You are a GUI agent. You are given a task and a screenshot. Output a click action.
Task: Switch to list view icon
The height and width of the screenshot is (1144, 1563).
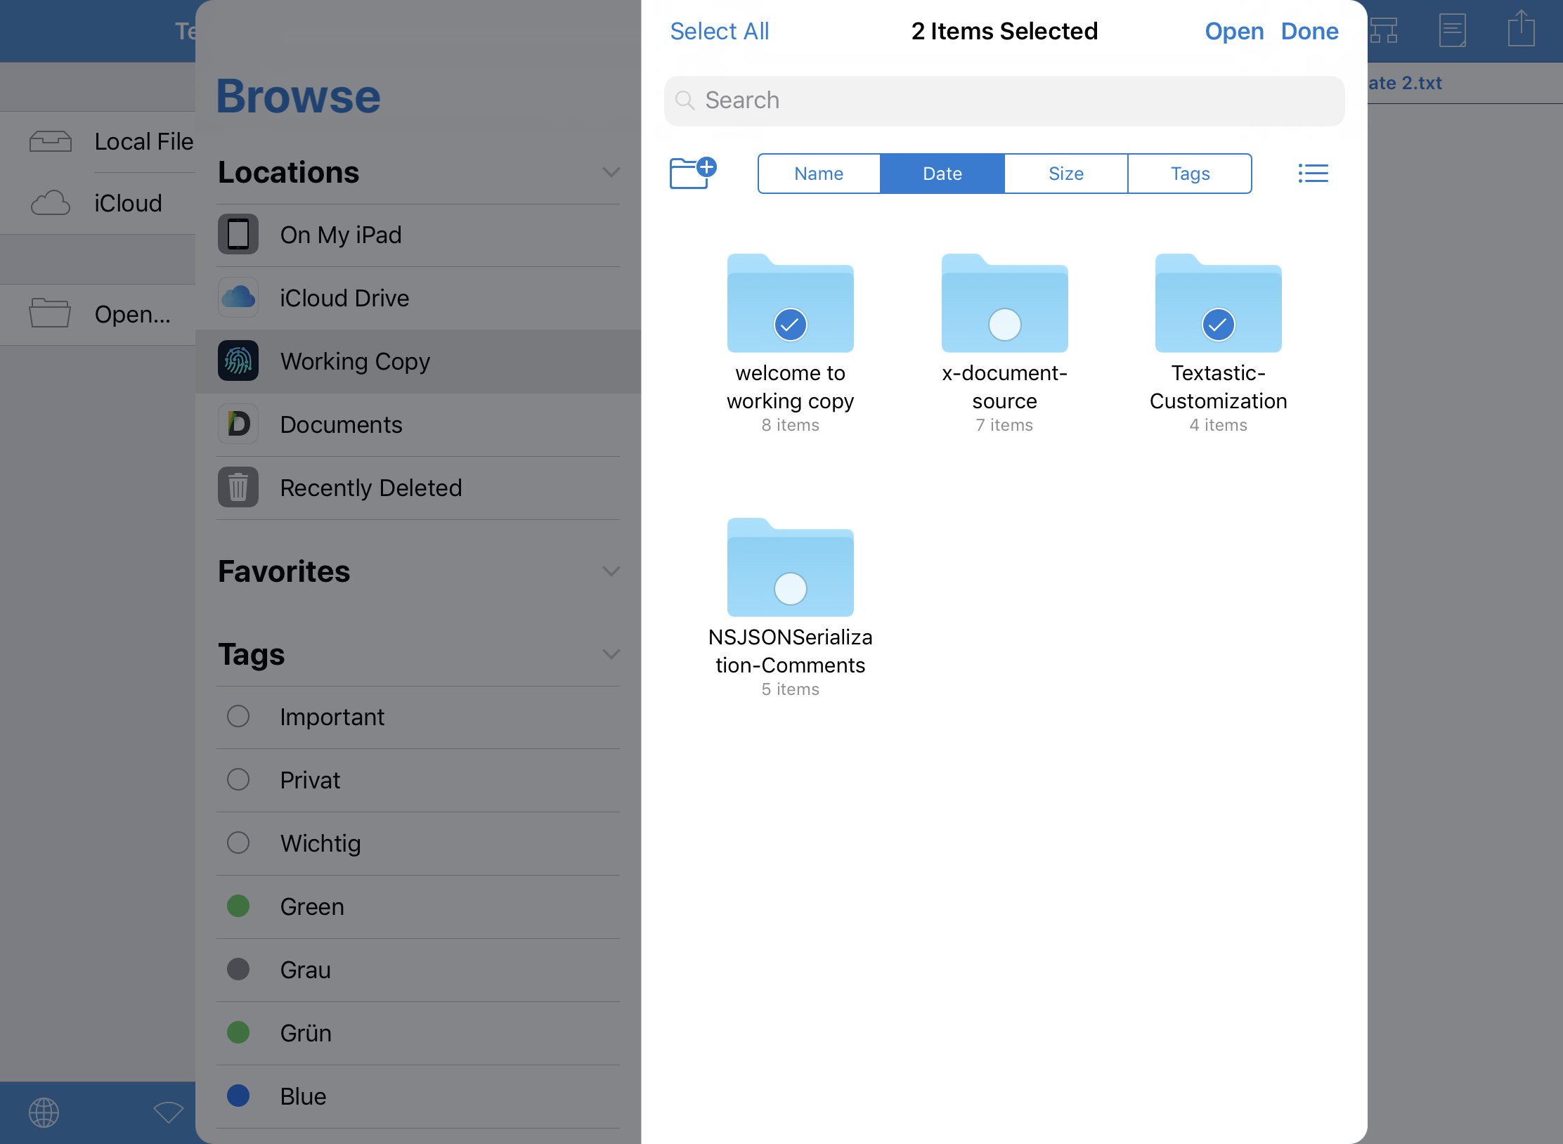(1313, 173)
